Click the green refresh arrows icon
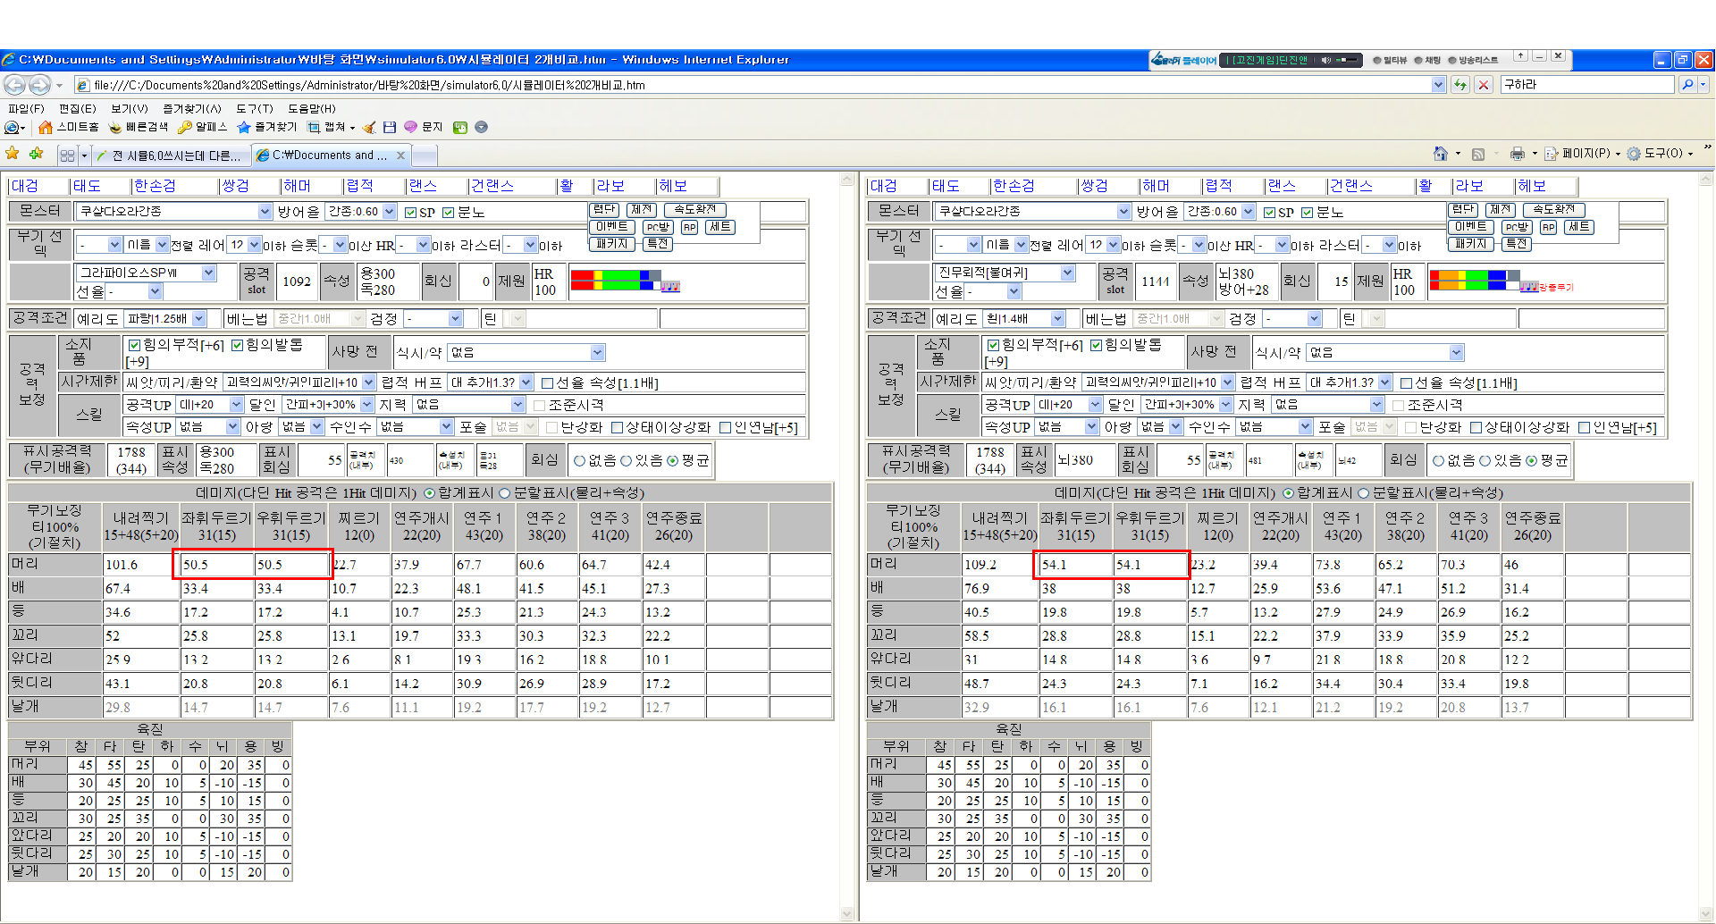This screenshot has width=1716, height=924. 1460,85
